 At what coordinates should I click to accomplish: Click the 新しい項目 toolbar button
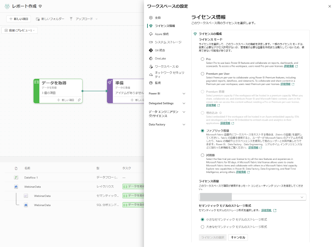click(x=18, y=19)
